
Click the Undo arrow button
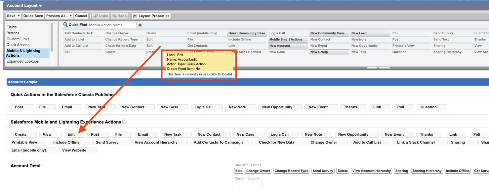pyautogui.click(x=101, y=16)
